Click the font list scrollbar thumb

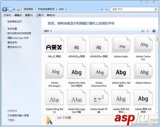(157, 39)
